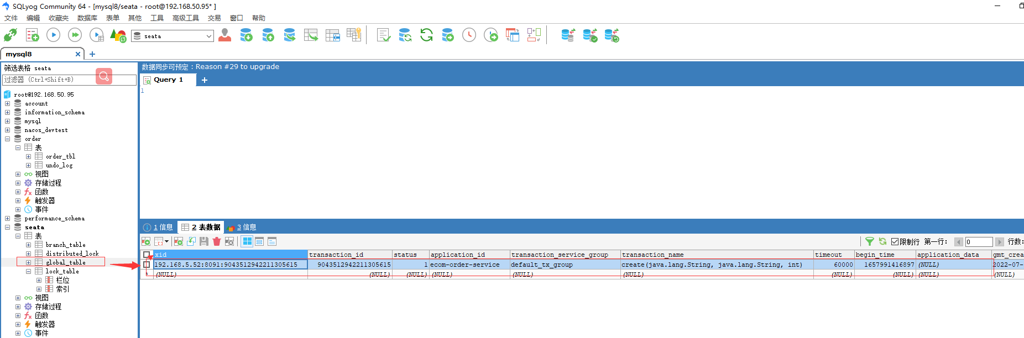Click the new connection plug icon
1024x338 pixels.
tap(11, 35)
